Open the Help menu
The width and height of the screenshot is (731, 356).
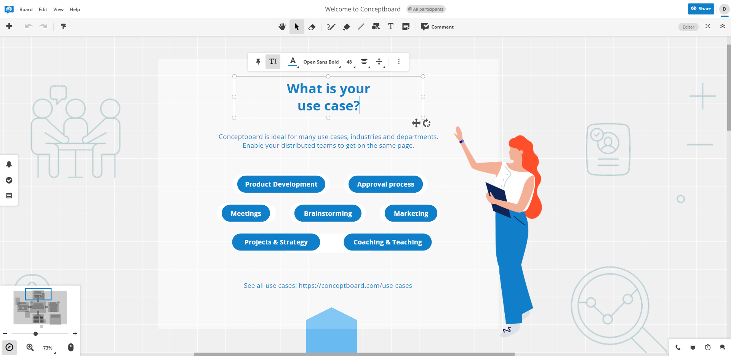(75, 10)
